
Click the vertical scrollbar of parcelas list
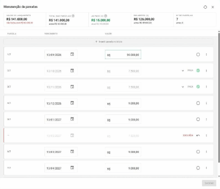click(x=219, y=97)
